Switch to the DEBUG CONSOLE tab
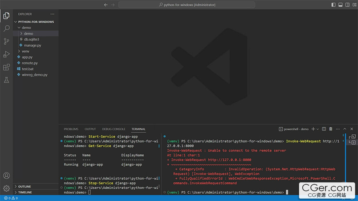Screen dimensions: 358x201 tap(114, 129)
